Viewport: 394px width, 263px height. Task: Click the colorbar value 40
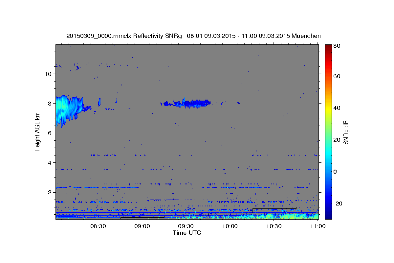(x=337, y=108)
